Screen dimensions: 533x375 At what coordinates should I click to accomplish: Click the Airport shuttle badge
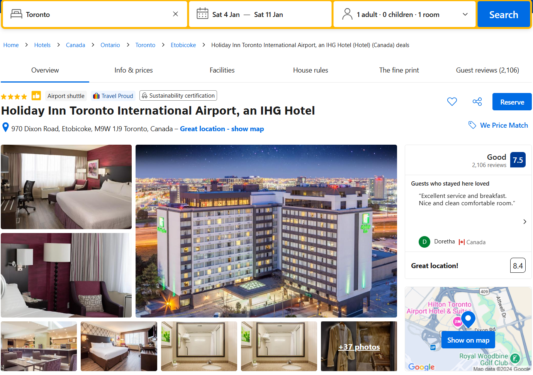click(66, 96)
